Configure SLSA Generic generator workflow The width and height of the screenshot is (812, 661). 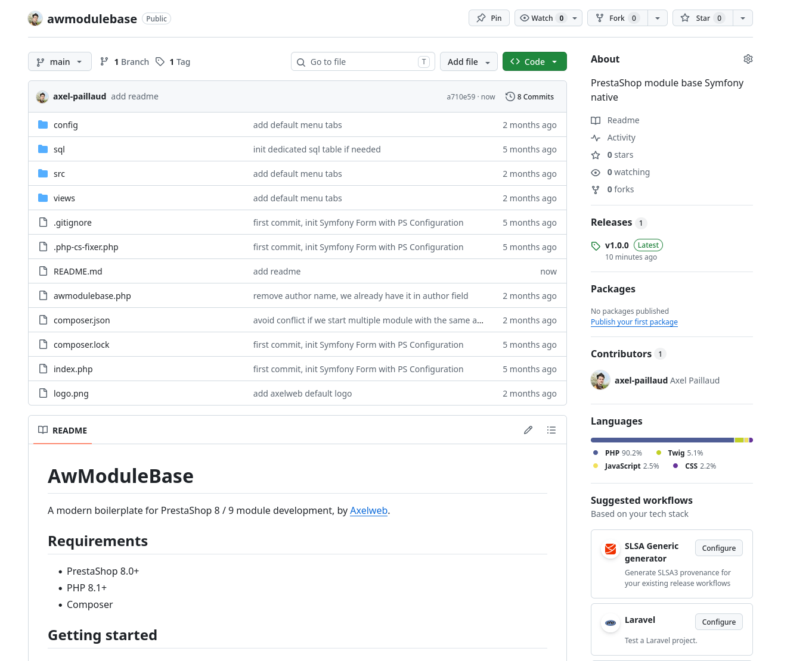pos(719,548)
